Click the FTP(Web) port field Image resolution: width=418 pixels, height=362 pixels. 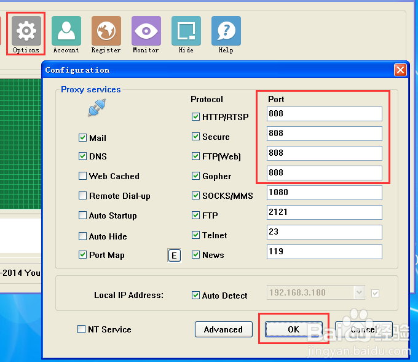325,153
